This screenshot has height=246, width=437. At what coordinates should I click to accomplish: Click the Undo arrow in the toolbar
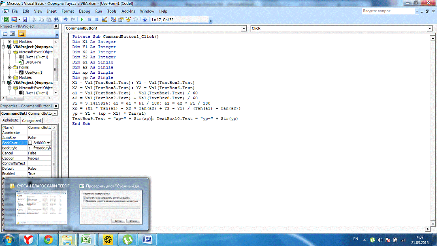point(66,19)
